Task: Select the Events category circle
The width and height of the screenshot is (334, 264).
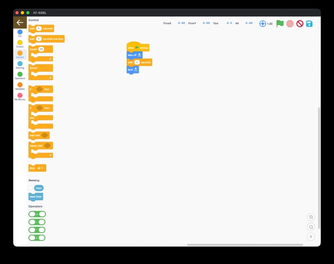Action: (20, 43)
